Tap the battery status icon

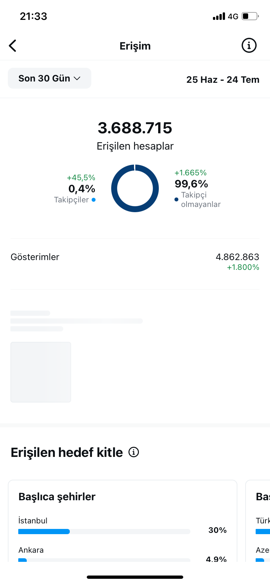tap(250, 16)
